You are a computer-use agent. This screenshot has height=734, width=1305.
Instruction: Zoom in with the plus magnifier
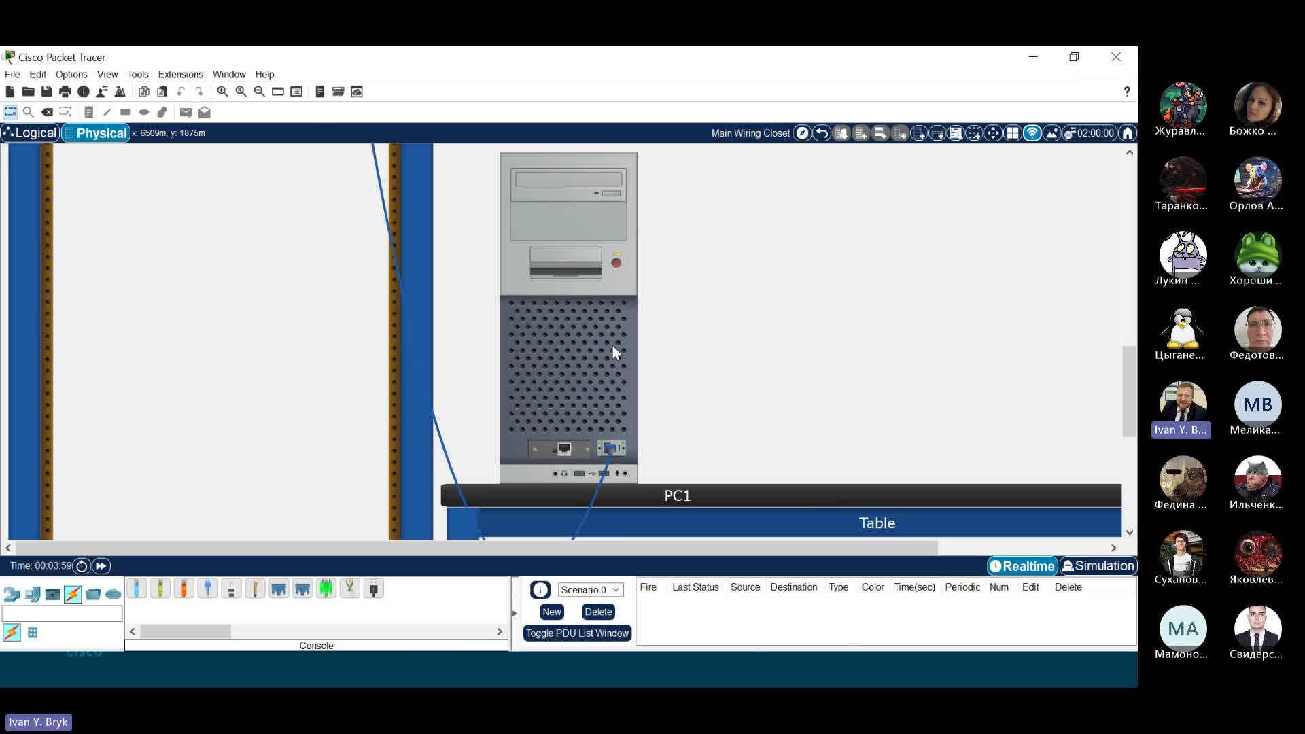click(223, 92)
